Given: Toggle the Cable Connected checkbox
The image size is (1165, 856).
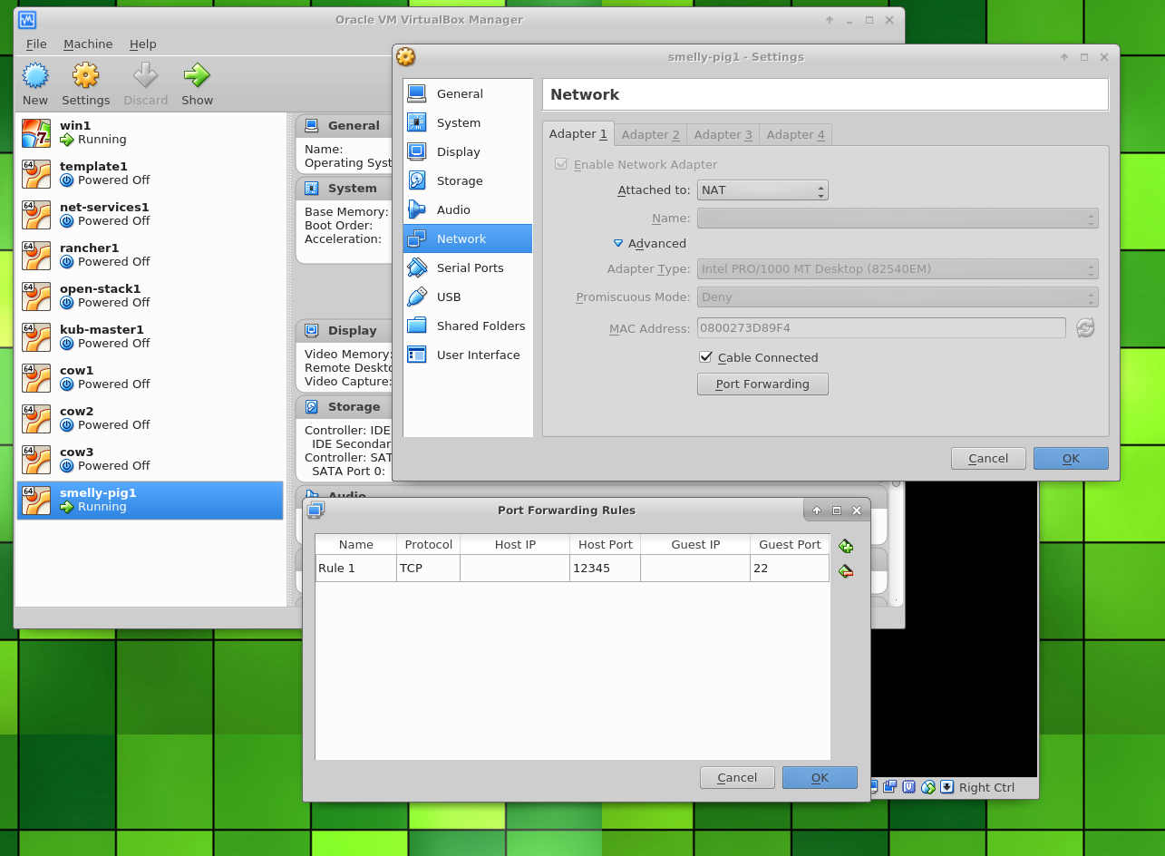Looking at the screenshot, I should point(706,357).
